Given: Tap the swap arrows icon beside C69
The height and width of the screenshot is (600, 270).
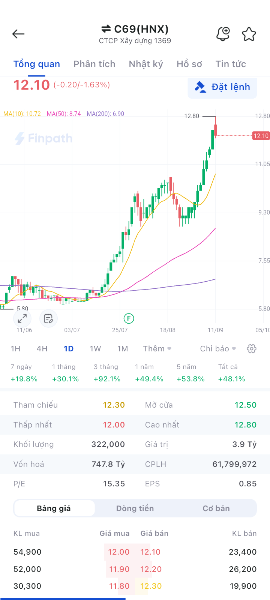Looking at the screenshot, I should pyautogui.click(x=106, y=29).
